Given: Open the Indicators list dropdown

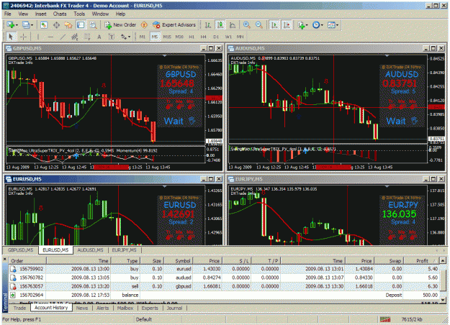Looking at the screenshot, I should click(302, 25).
